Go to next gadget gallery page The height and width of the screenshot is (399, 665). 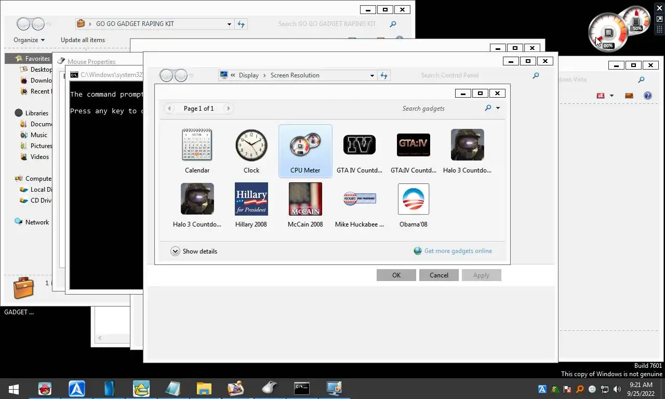[x=228, y=109]
